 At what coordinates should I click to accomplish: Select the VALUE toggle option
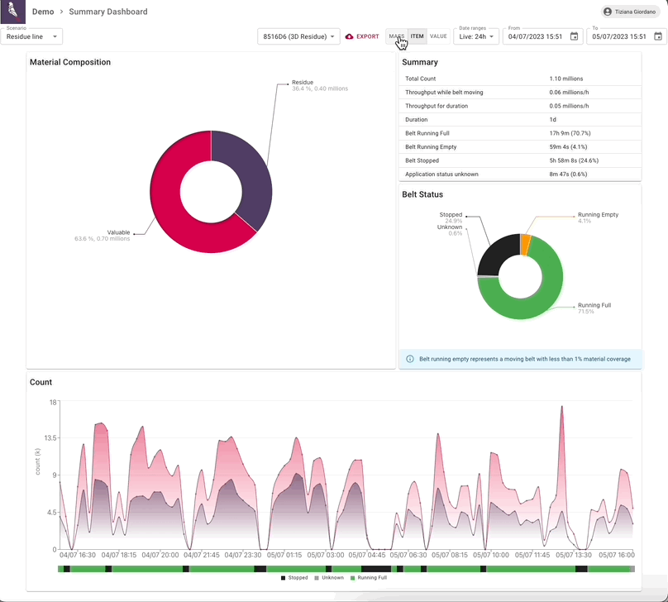click(x=438, y=36)
